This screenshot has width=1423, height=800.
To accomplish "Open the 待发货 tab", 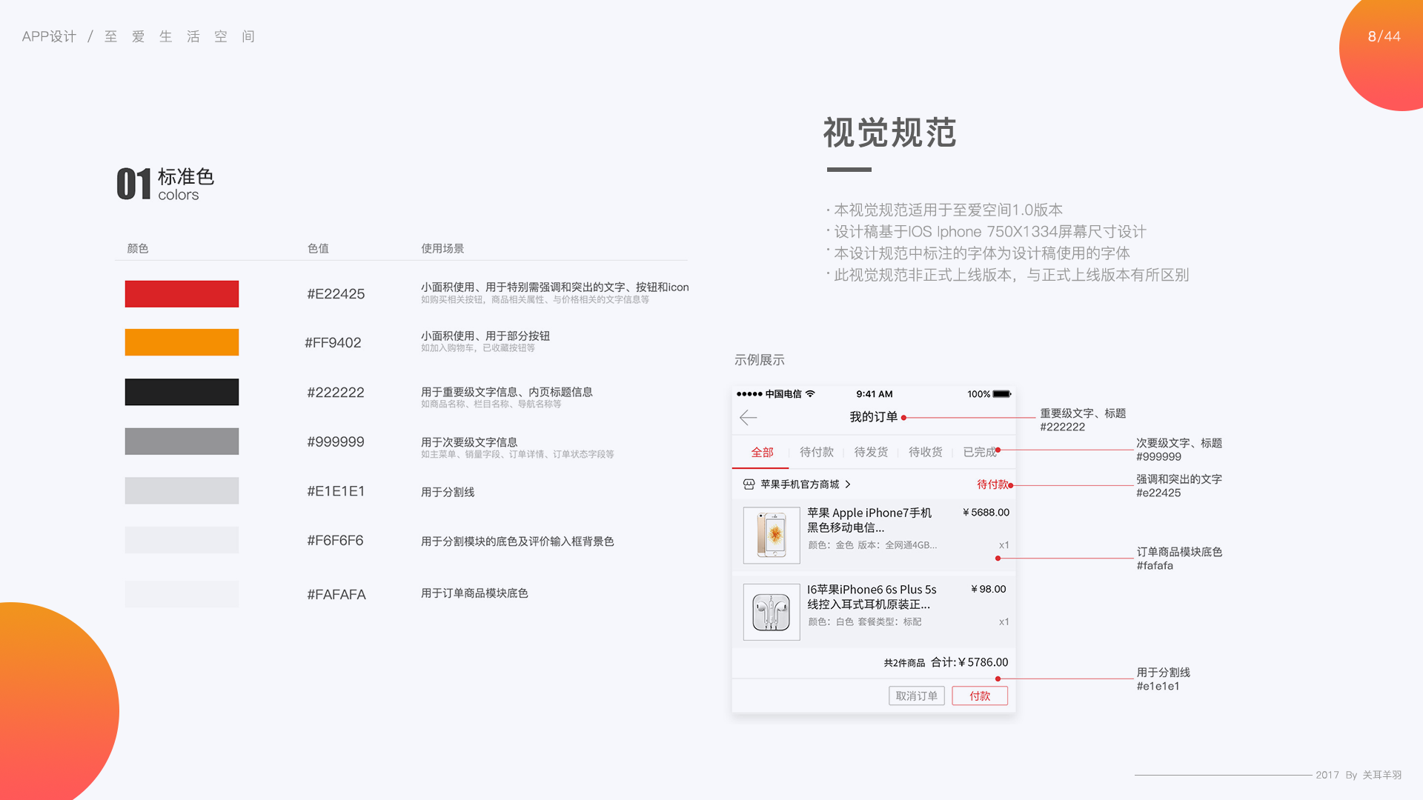I will click(x=871, y=452).
